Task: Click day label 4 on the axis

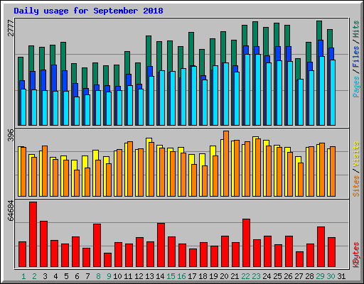Action: (55, 276)
